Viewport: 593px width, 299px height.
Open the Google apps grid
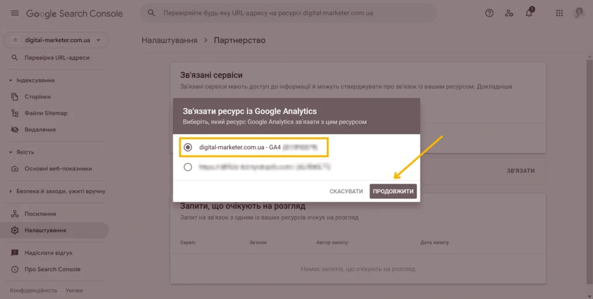(x=559, y=13)
